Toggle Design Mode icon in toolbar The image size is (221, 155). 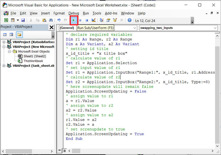coord(94,20)
